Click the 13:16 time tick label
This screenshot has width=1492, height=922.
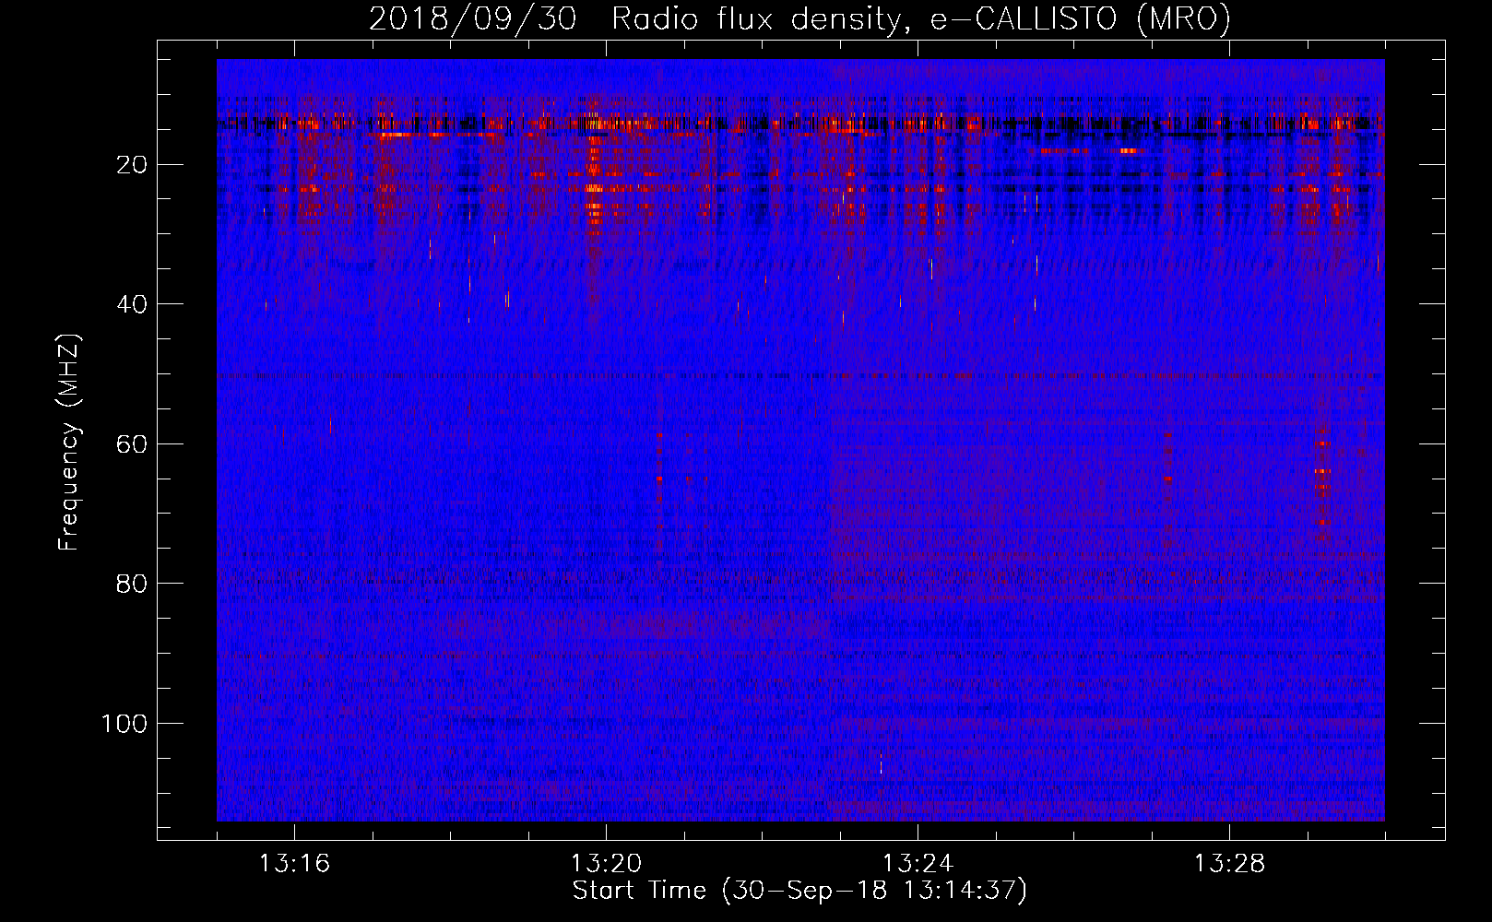point(294,864)
